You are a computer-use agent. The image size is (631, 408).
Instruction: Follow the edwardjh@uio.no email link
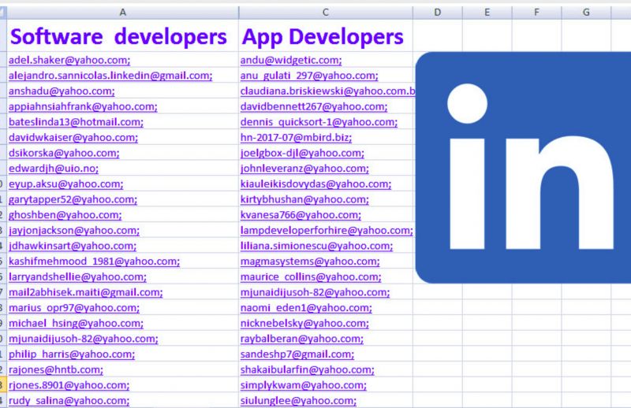[x=54, y=169]
